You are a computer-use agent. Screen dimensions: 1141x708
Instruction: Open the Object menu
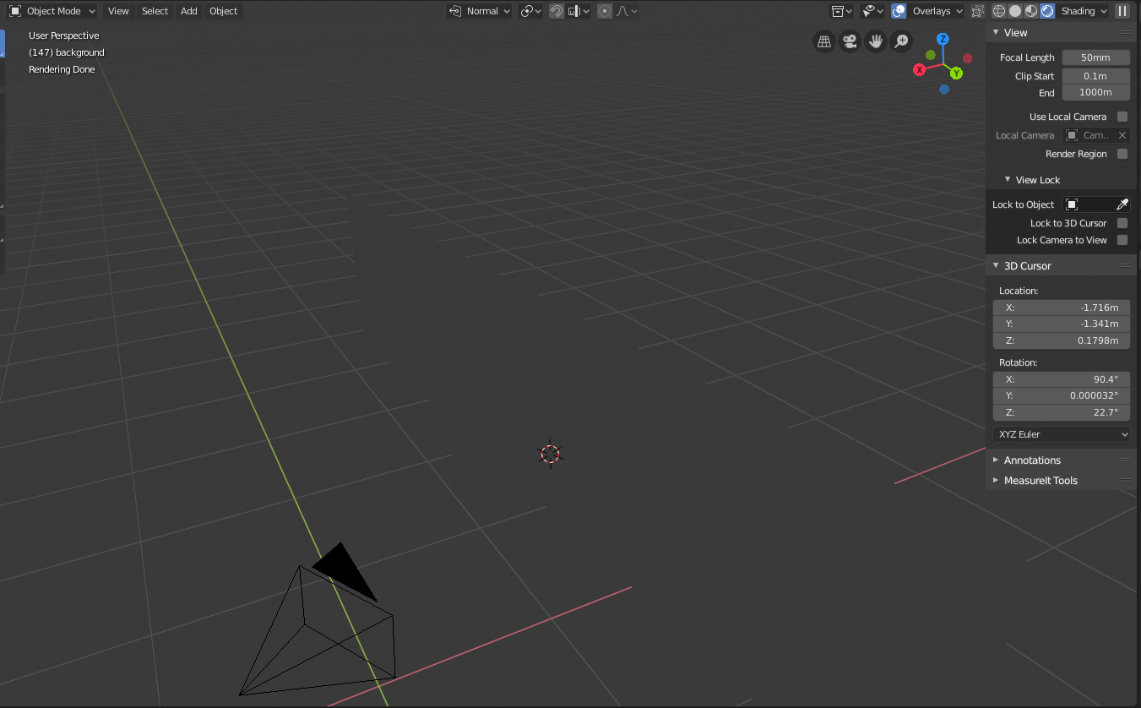[223, 11]
